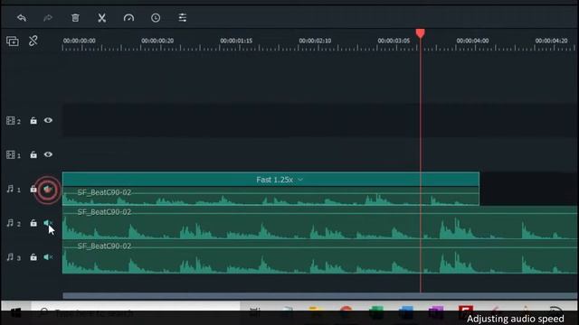Unmute audio track 2 speaker icon
The width and height of the screenshot is (579, 325).
(48, 223)
